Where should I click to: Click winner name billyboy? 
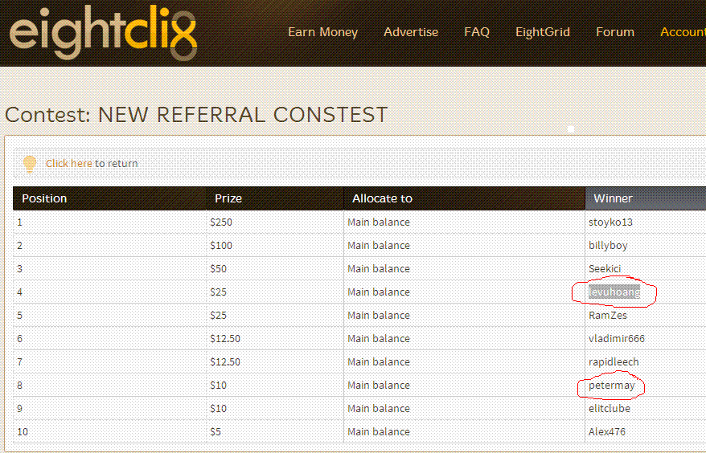click(x=608, y=246)
